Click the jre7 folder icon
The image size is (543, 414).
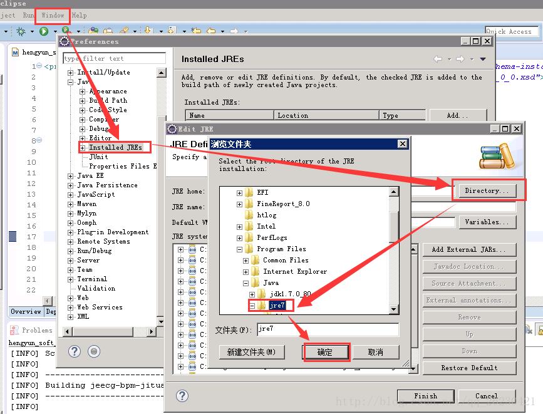(x=261, y=306)
